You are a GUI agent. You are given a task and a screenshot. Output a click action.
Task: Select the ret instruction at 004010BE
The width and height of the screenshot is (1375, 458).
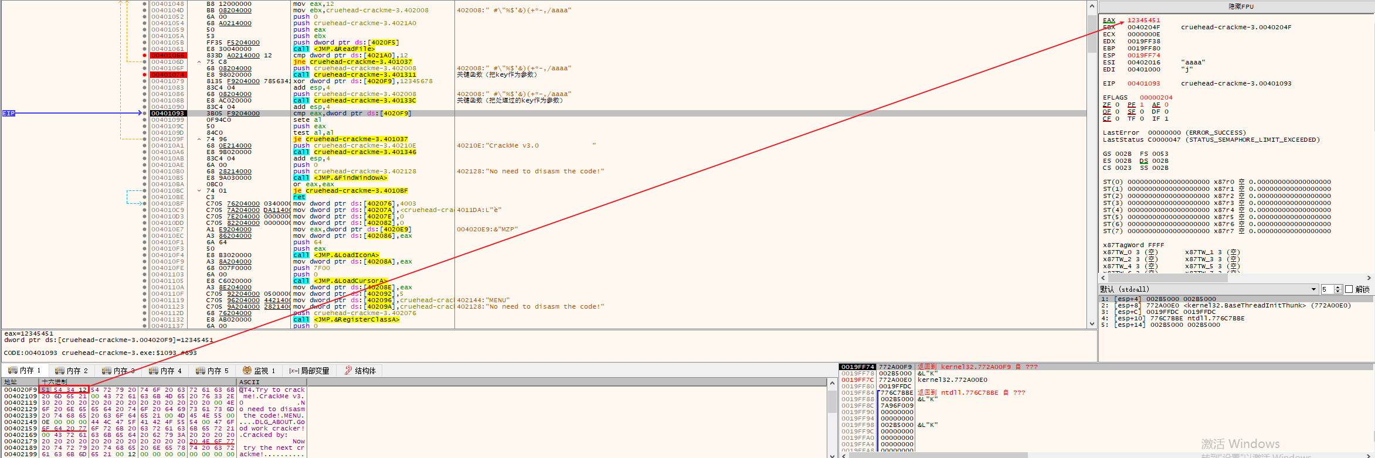tap(299, 197)
